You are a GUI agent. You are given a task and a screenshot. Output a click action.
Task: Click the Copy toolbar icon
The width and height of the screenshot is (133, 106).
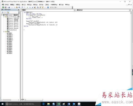pyautogui.click(x=14, y=7)
